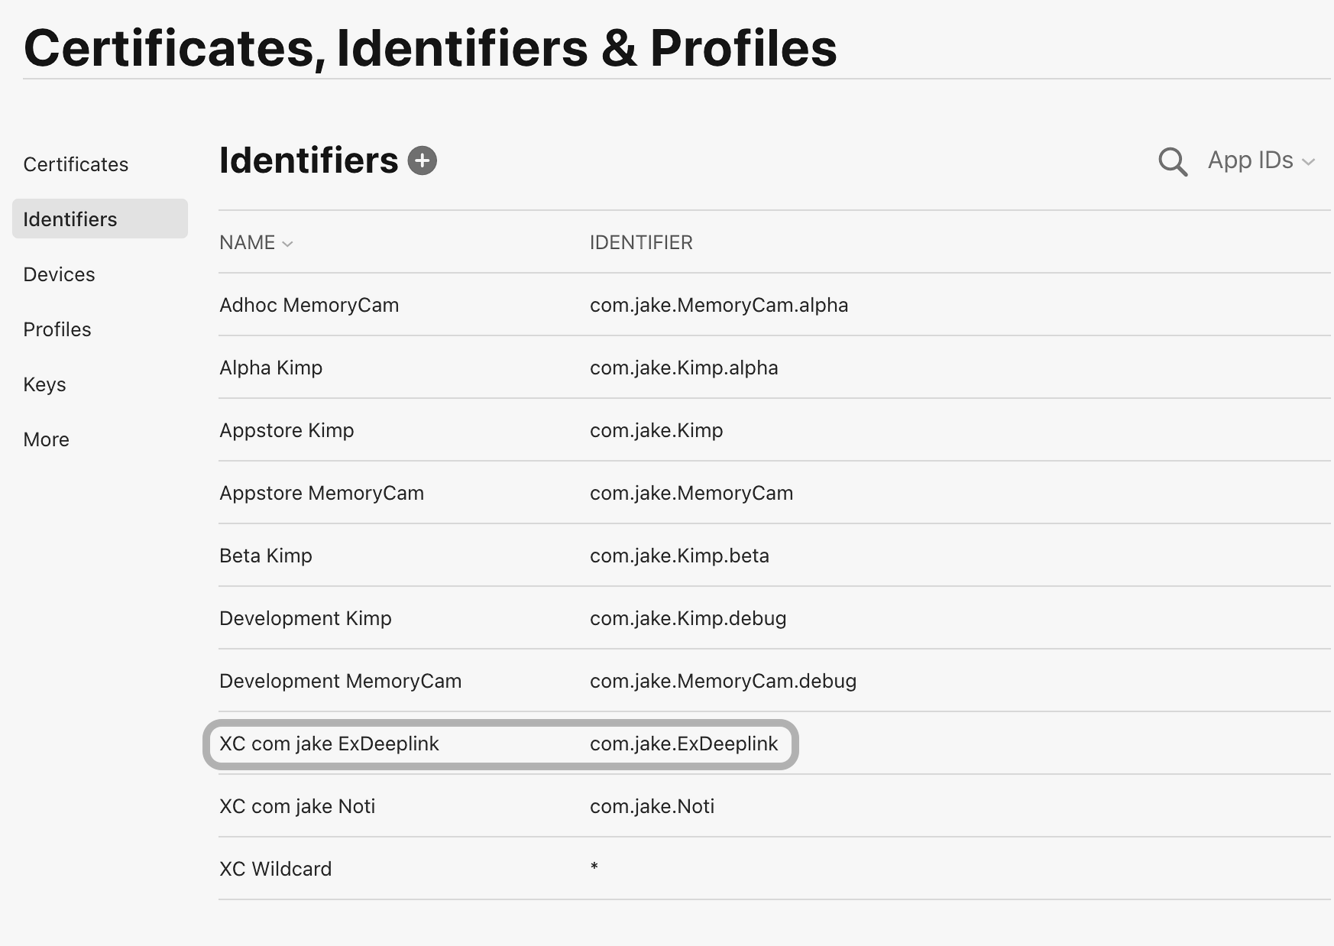Open Certificates in the sidebar
Image resolution: width=1334 pixels, height=946 pixels.
click(x=76, y=164)
